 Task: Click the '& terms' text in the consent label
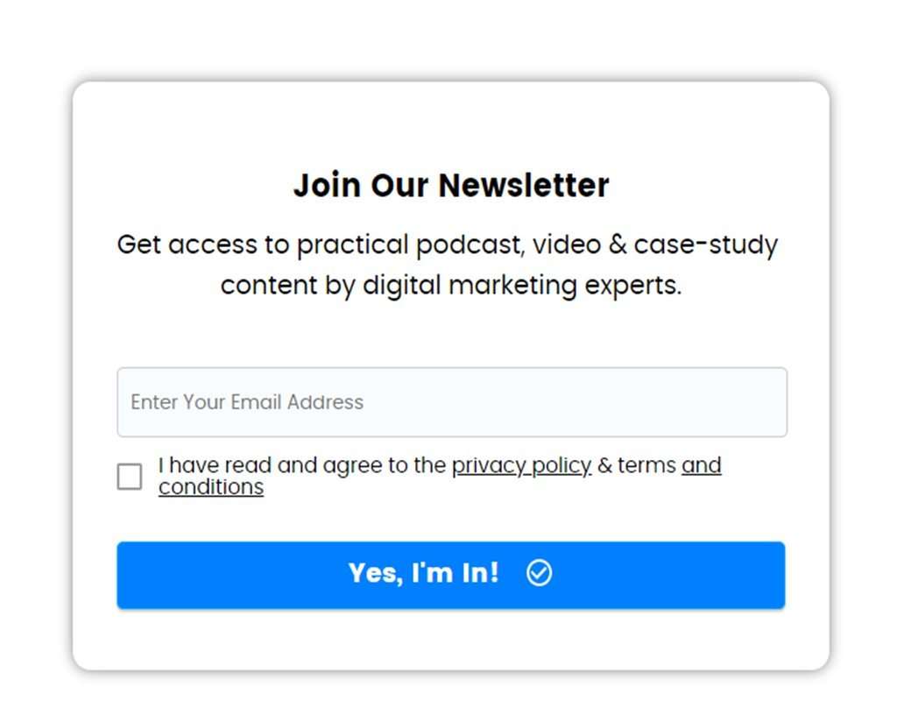(x=637, y=465)
